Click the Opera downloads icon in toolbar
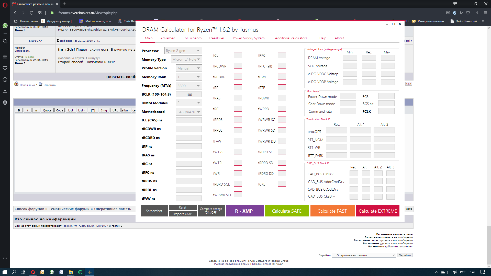491x276 pixels. 477,13
